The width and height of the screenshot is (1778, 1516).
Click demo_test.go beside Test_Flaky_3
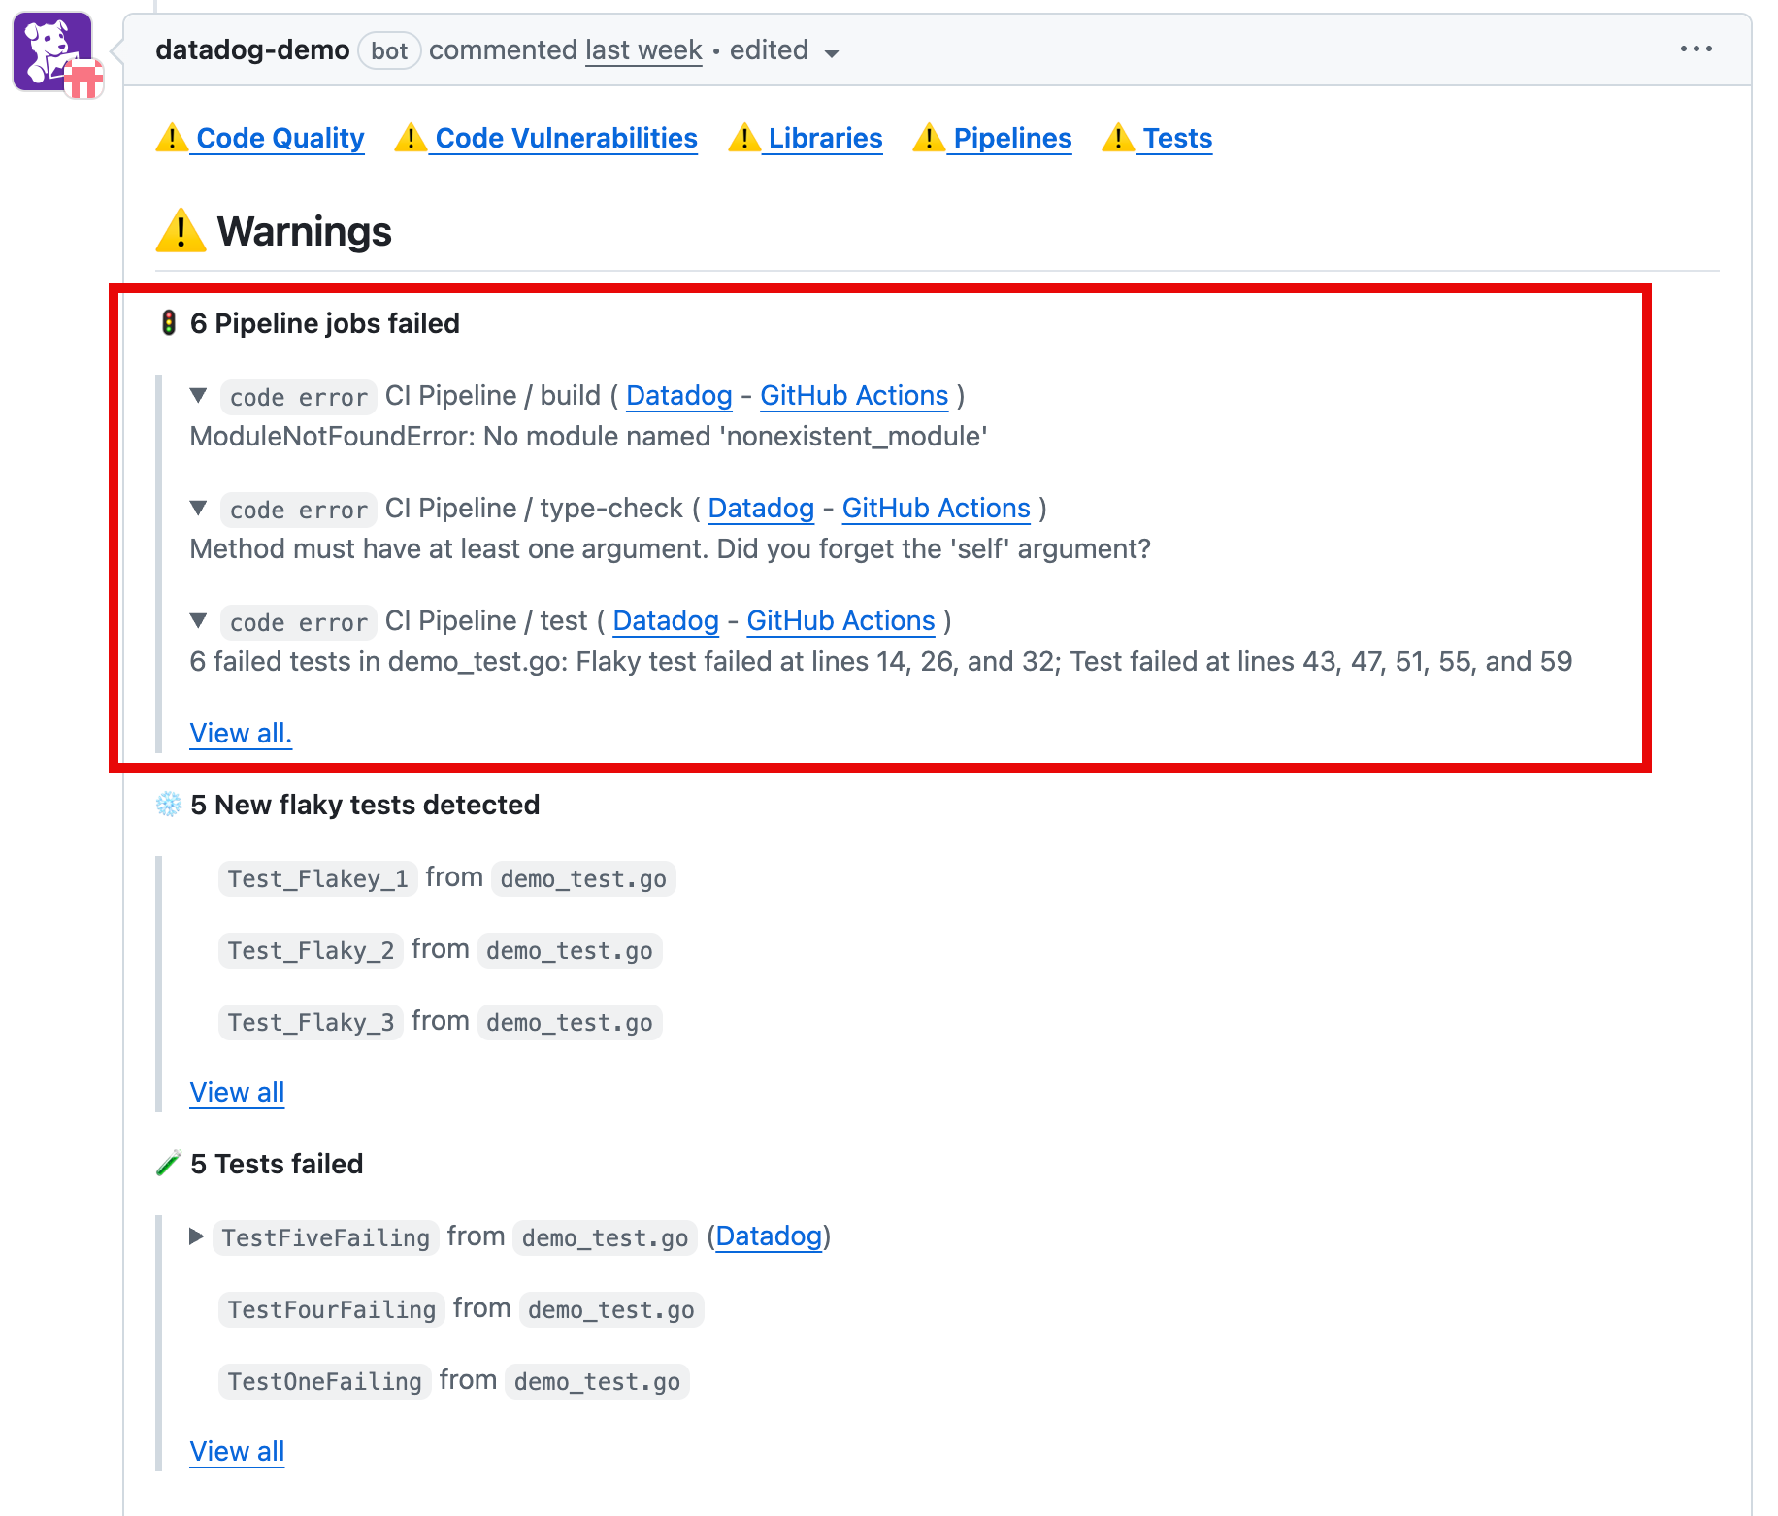tap(570, 1022)
